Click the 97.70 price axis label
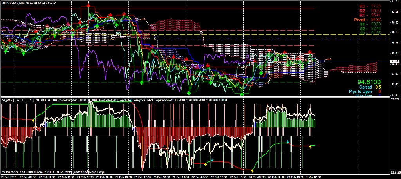 click(x=395, y=1)
